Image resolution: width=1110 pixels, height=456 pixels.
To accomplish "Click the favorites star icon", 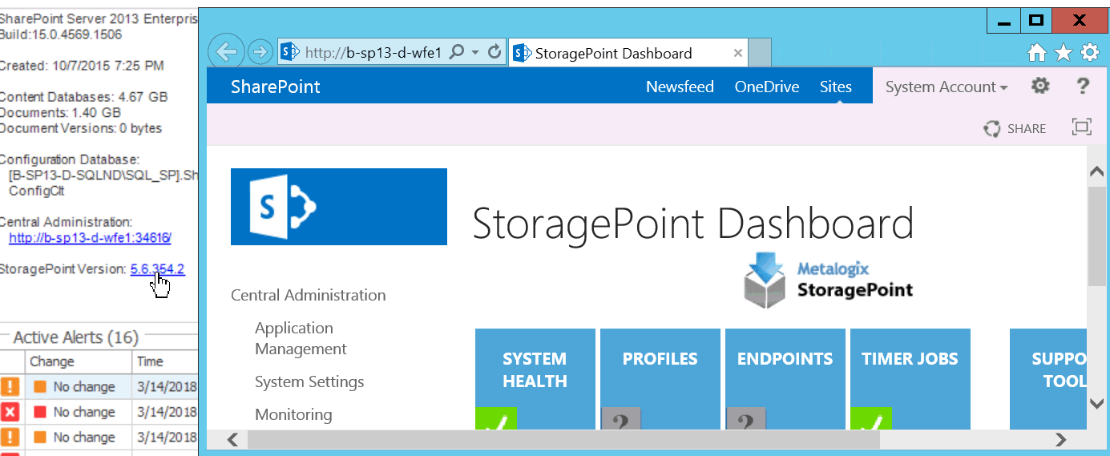I will point(1064,53).
